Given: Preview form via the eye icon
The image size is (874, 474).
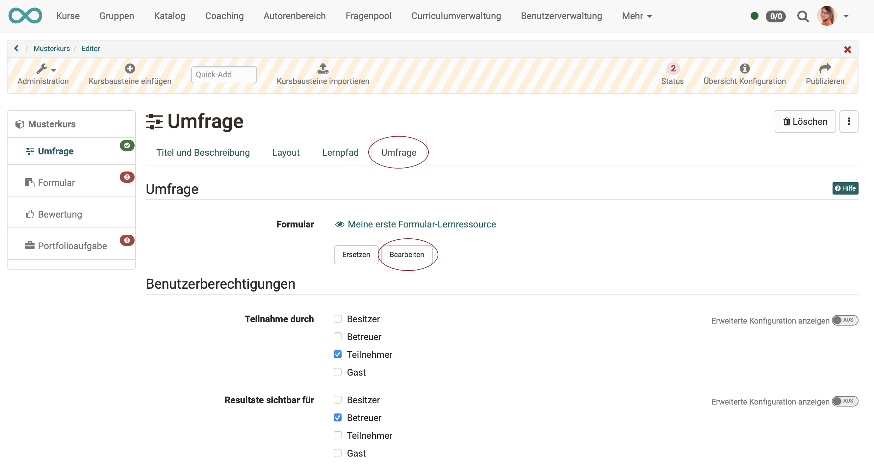Looking at the screenshot, I should [339, 224].
